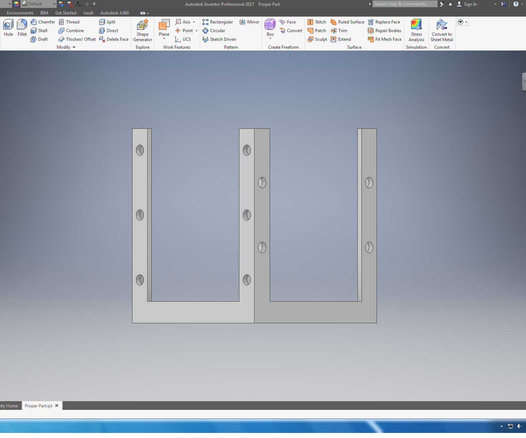The height and width of the screenshot is (438, 526).
Task: Switch to the Environments ribbon tab
Action: tap(20, 13)
